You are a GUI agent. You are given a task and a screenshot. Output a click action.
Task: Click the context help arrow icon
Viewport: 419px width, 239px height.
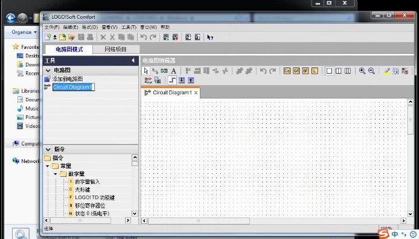click(210, 37)
